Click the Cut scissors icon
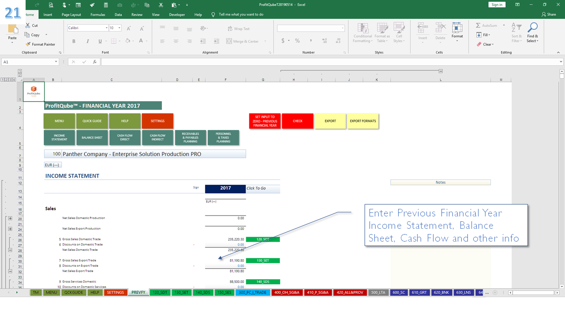Screen dimensions: 565x318 (x=28, y=26)
